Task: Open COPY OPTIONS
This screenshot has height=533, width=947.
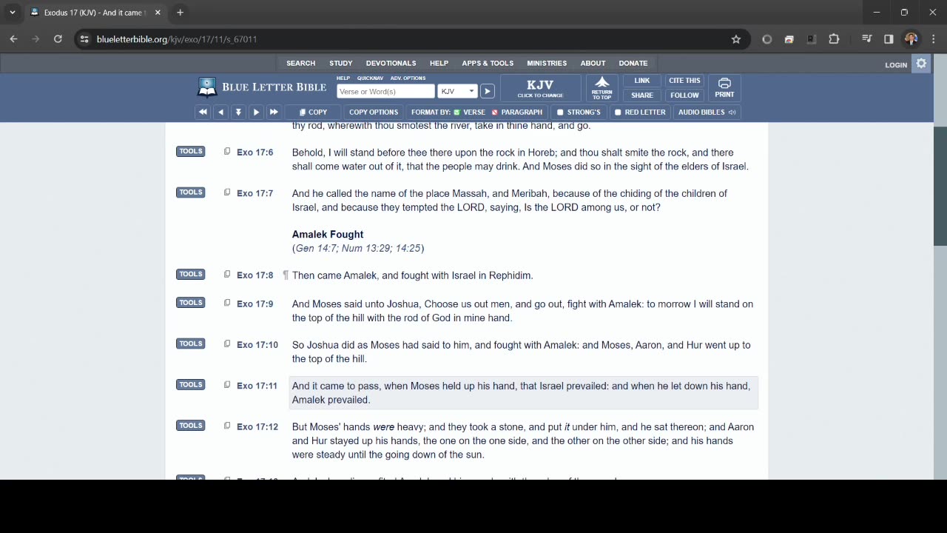Action: click(374, 112)
